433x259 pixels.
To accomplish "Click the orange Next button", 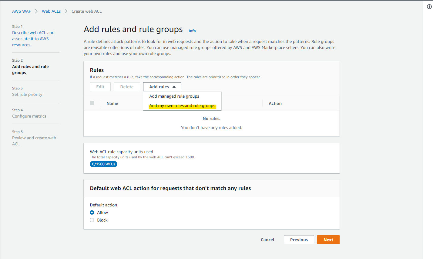I will pyautogui.click(x=328, y=239).
